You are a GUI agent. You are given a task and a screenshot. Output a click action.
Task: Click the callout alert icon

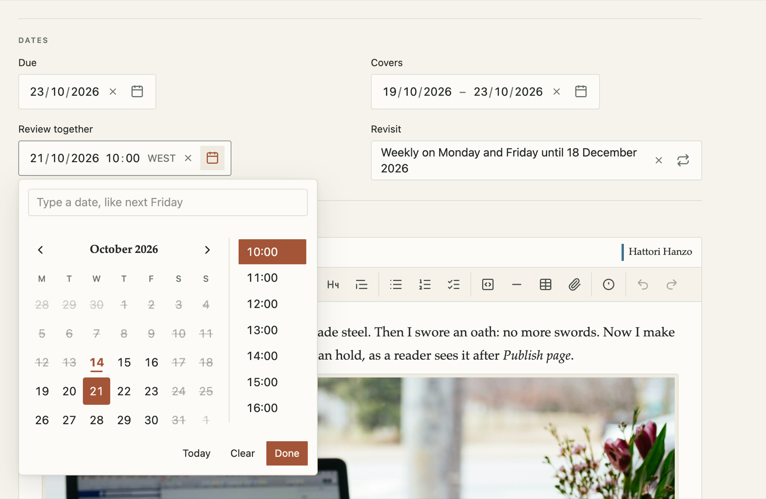pos(608,285)
